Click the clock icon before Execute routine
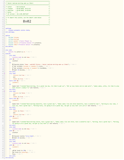The height and width of the screenshot is (160, 124). (x=13, y=136)
